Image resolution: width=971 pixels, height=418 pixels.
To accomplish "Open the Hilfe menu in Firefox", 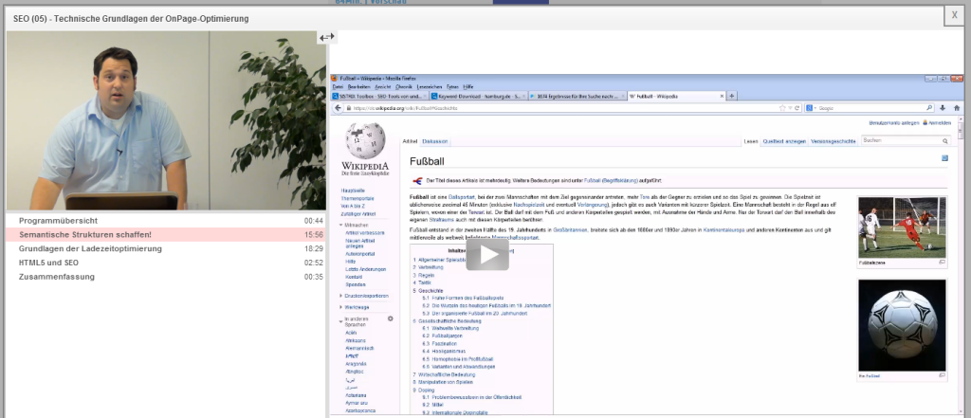I will tap(468, 86).
